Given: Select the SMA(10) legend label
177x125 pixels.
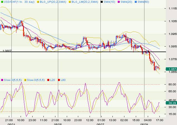Looking at the screenshot, I should tap(109, 2).
